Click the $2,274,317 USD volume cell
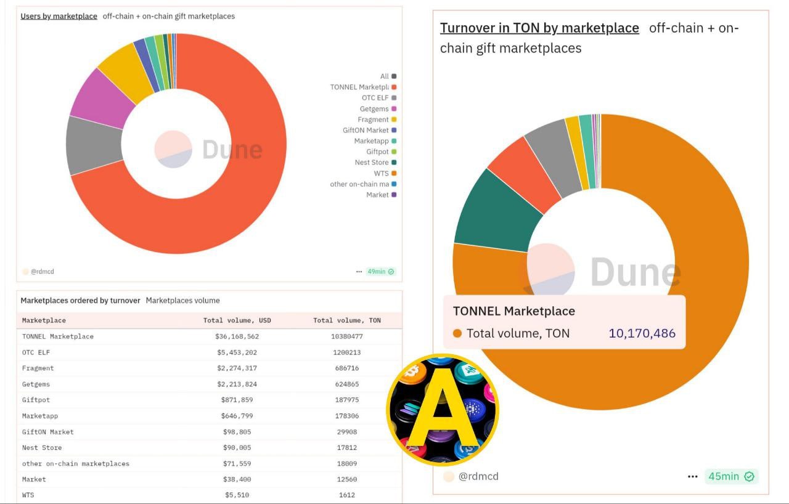789x504 pixels. [237, 368]
